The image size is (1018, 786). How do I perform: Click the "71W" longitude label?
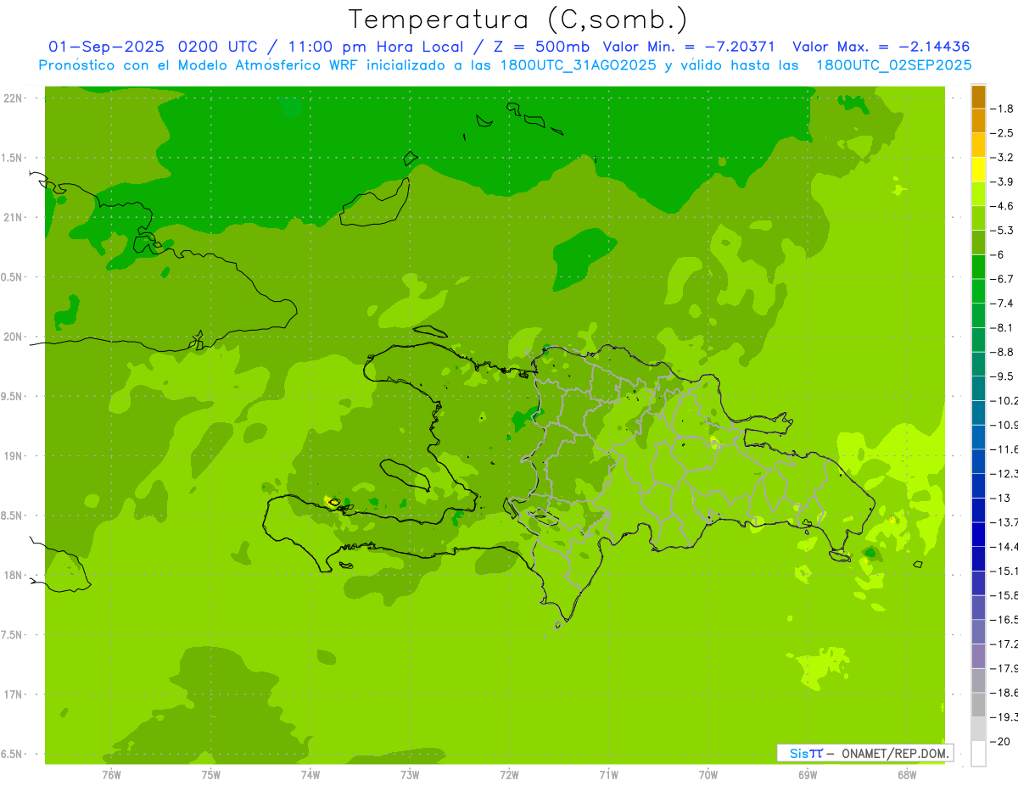pos(608,775)
